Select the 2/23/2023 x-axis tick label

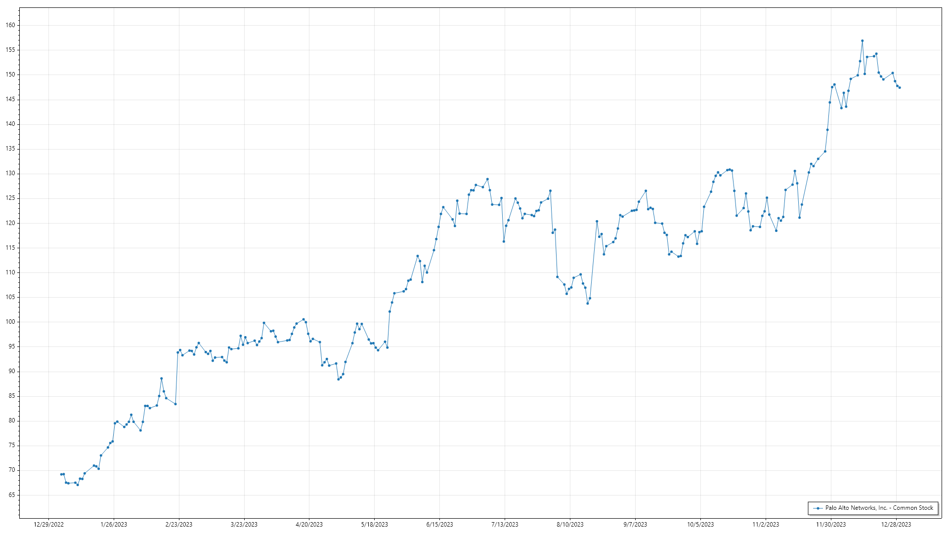[179, 525]
